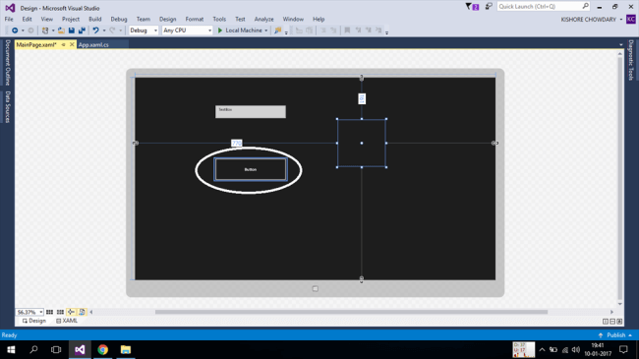This screenshot has width=639, height=359.
Task: Click the Button control on the canvas
Action: point(251,169)
